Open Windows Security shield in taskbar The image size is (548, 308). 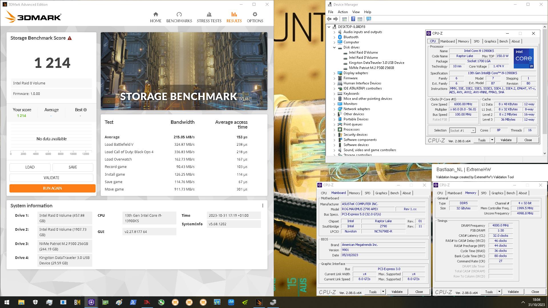click(x=35, y=302)
